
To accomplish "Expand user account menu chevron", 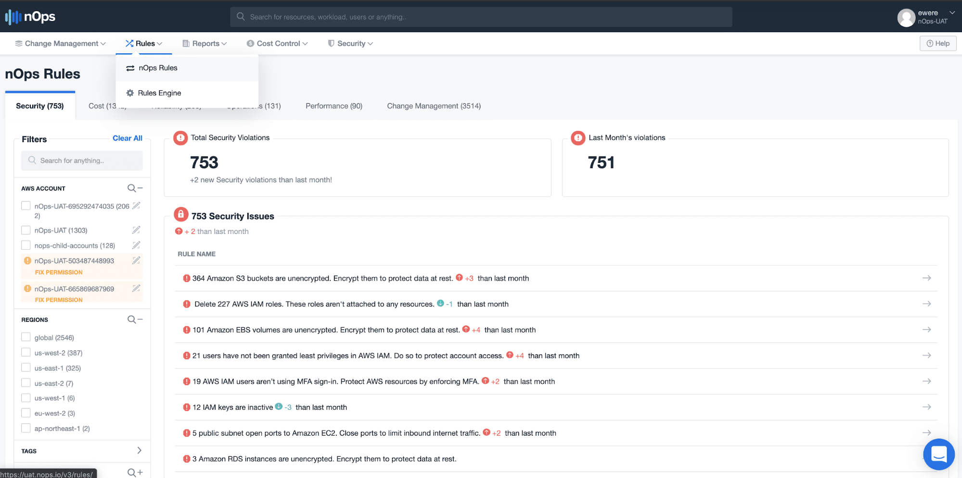I will coord(952,12).
